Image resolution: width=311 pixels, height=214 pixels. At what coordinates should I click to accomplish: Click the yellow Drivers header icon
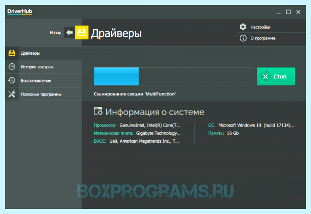pos(82,32)
